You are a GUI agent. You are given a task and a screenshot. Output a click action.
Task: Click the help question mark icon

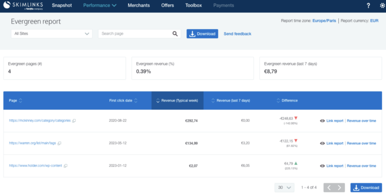click(x=368, y=6)
